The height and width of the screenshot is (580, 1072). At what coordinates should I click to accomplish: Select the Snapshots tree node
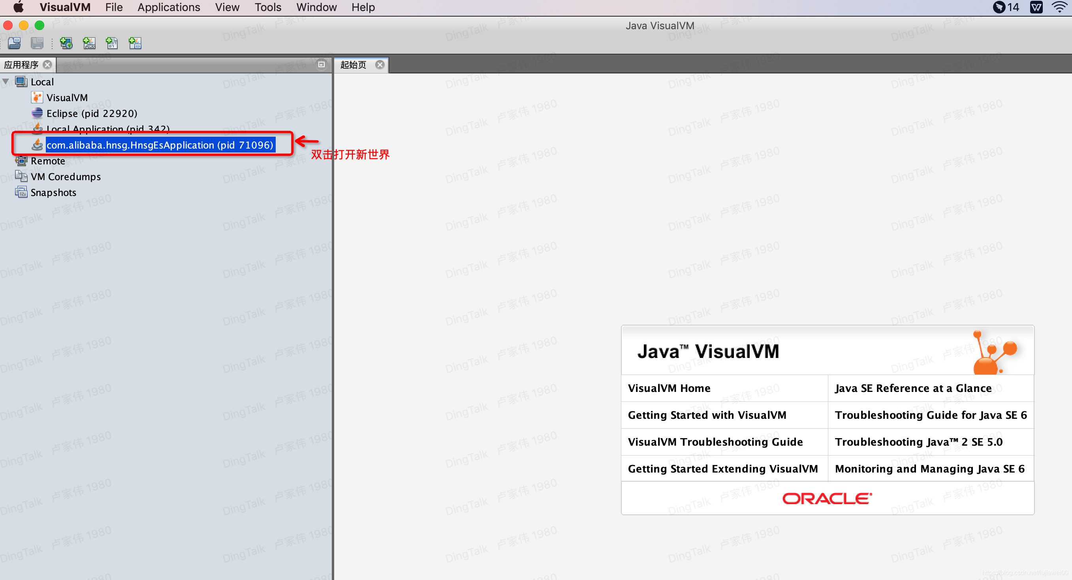(x=53, y=192)
